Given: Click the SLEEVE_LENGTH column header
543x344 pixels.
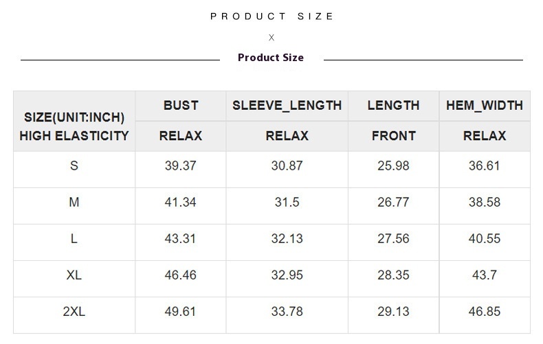Looking at the screenshot, I should tap(287, 106).
